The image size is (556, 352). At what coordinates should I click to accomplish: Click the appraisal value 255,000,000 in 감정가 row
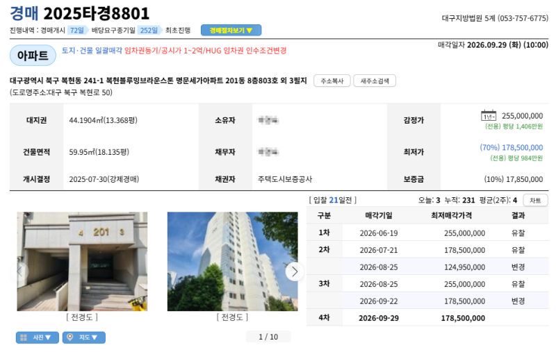523,116
